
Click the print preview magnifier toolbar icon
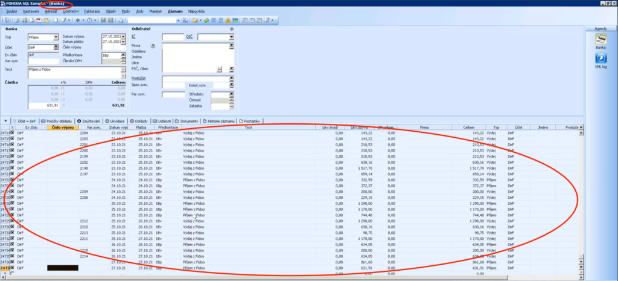31,20
